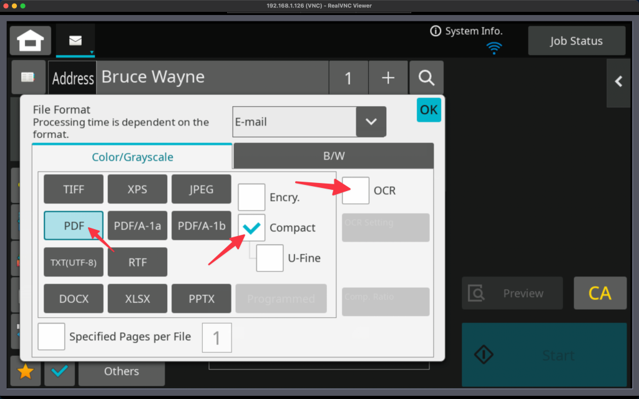Select the Color/Grayscale tab
Viewport: 639px width, 399px height.
point(132,157)
